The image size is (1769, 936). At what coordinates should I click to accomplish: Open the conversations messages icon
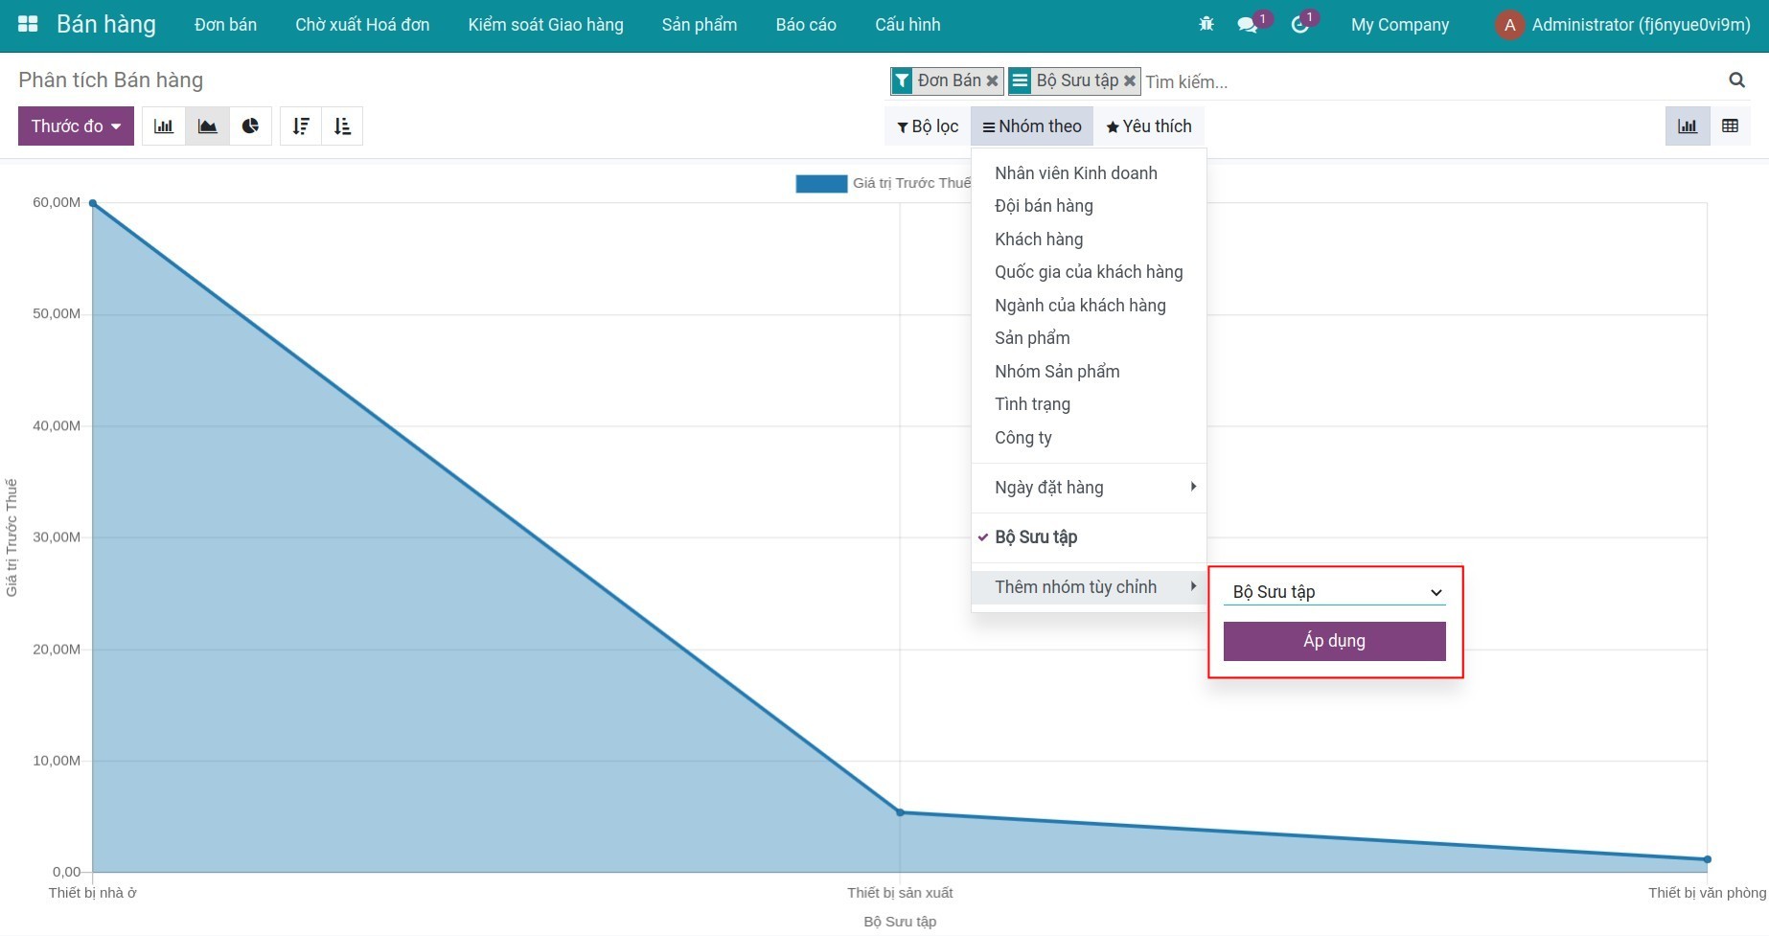click(1248, 25)
